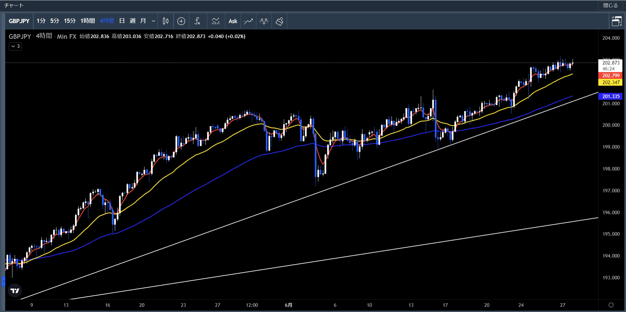
Task: Click the 高値203.036 high price text
Action: 127,36
